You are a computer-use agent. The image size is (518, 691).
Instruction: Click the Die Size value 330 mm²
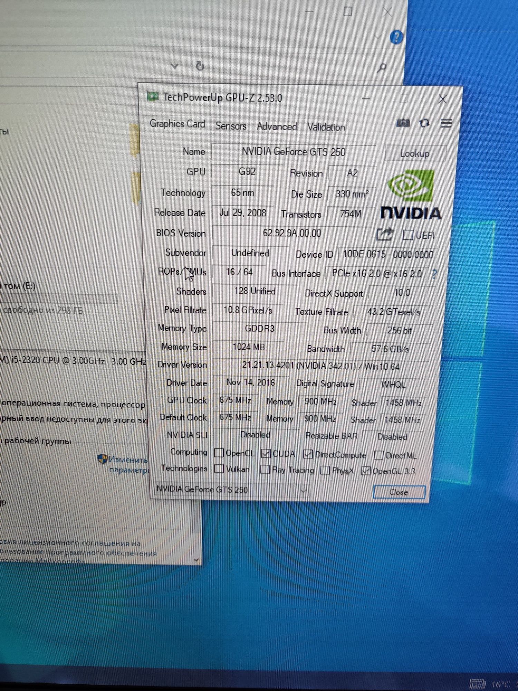352,194
